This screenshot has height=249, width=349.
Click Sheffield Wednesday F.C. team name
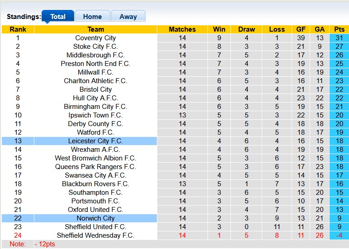pos(95,235)
